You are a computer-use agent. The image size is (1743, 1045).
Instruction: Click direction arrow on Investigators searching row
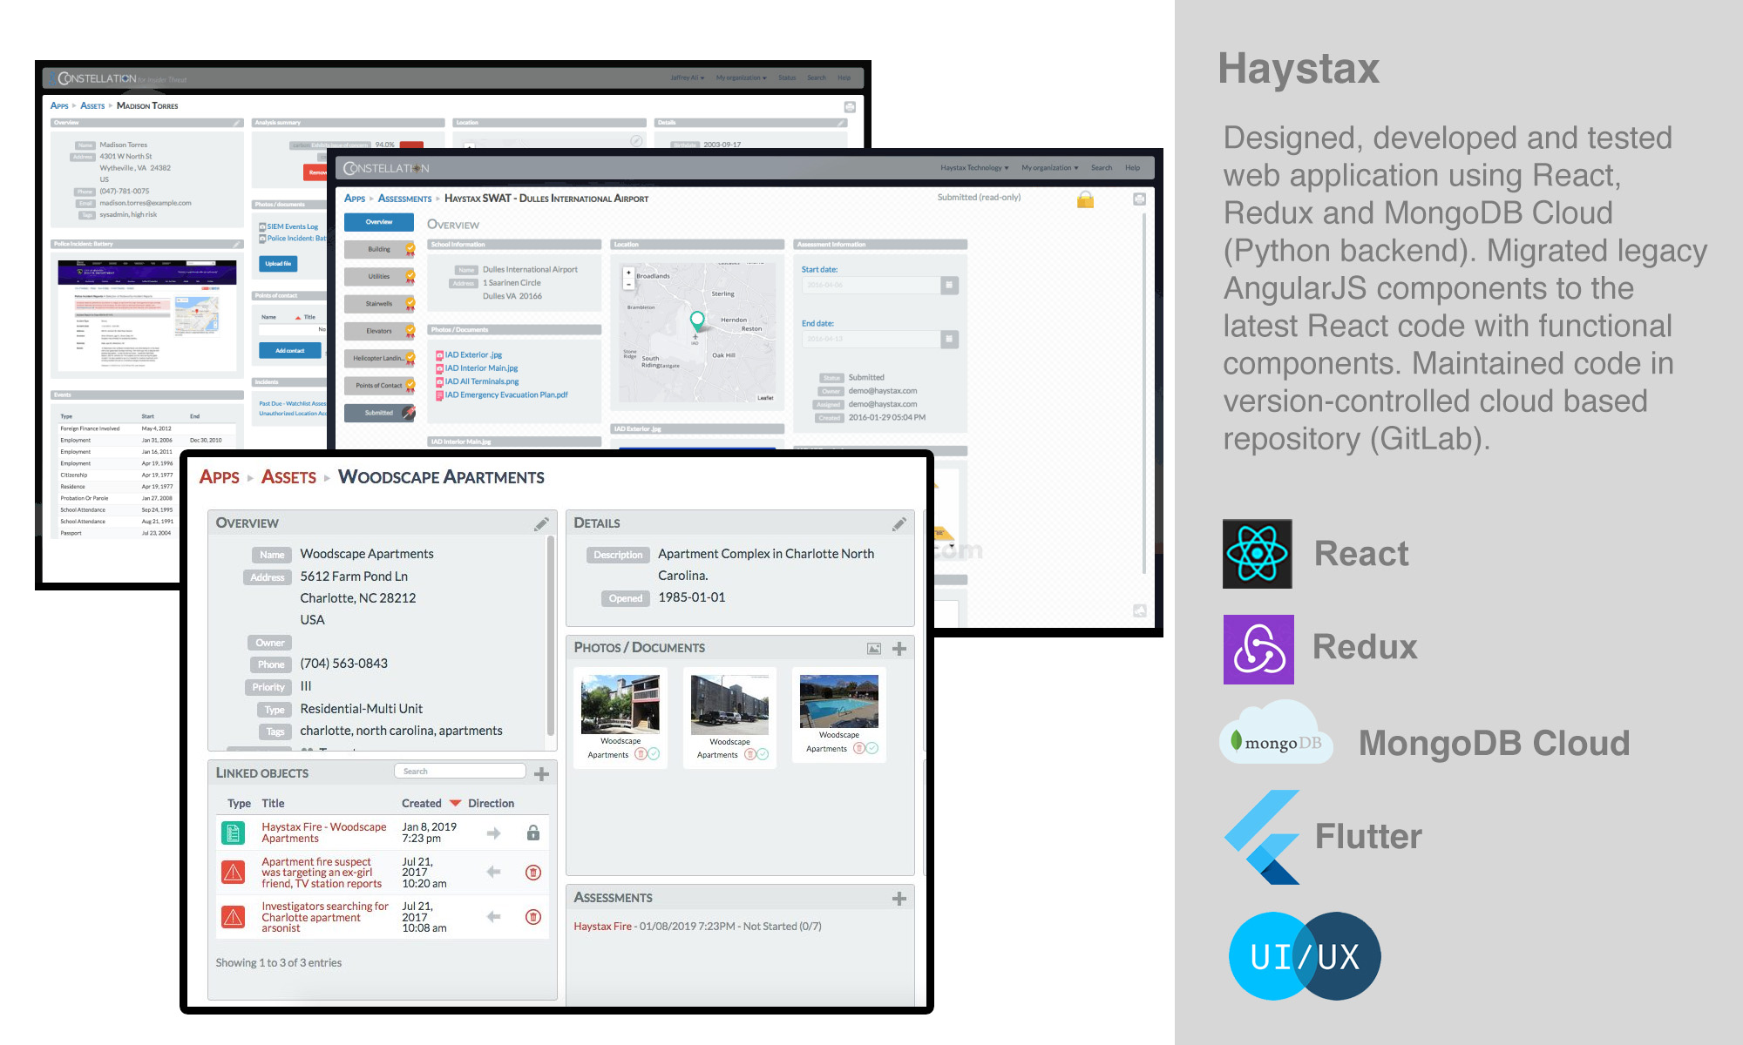pos(493,916)
